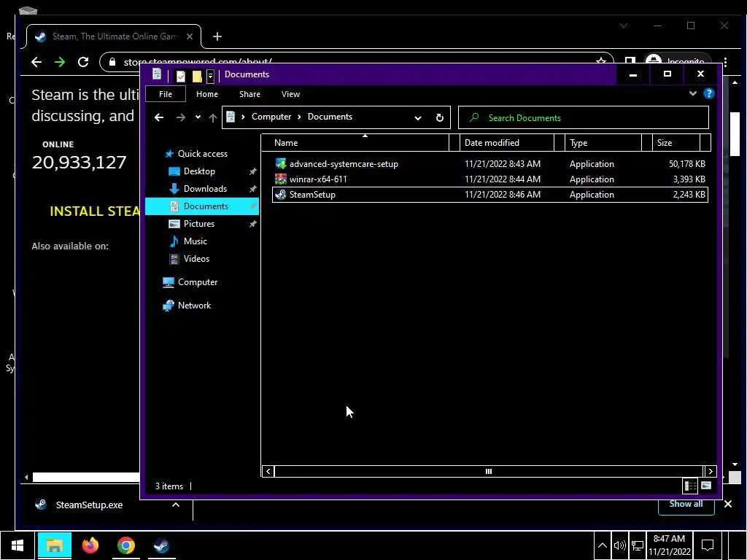Go forward in Explorer navigation
This screenshot has height=560, width=747.
[x=181, y=117]
